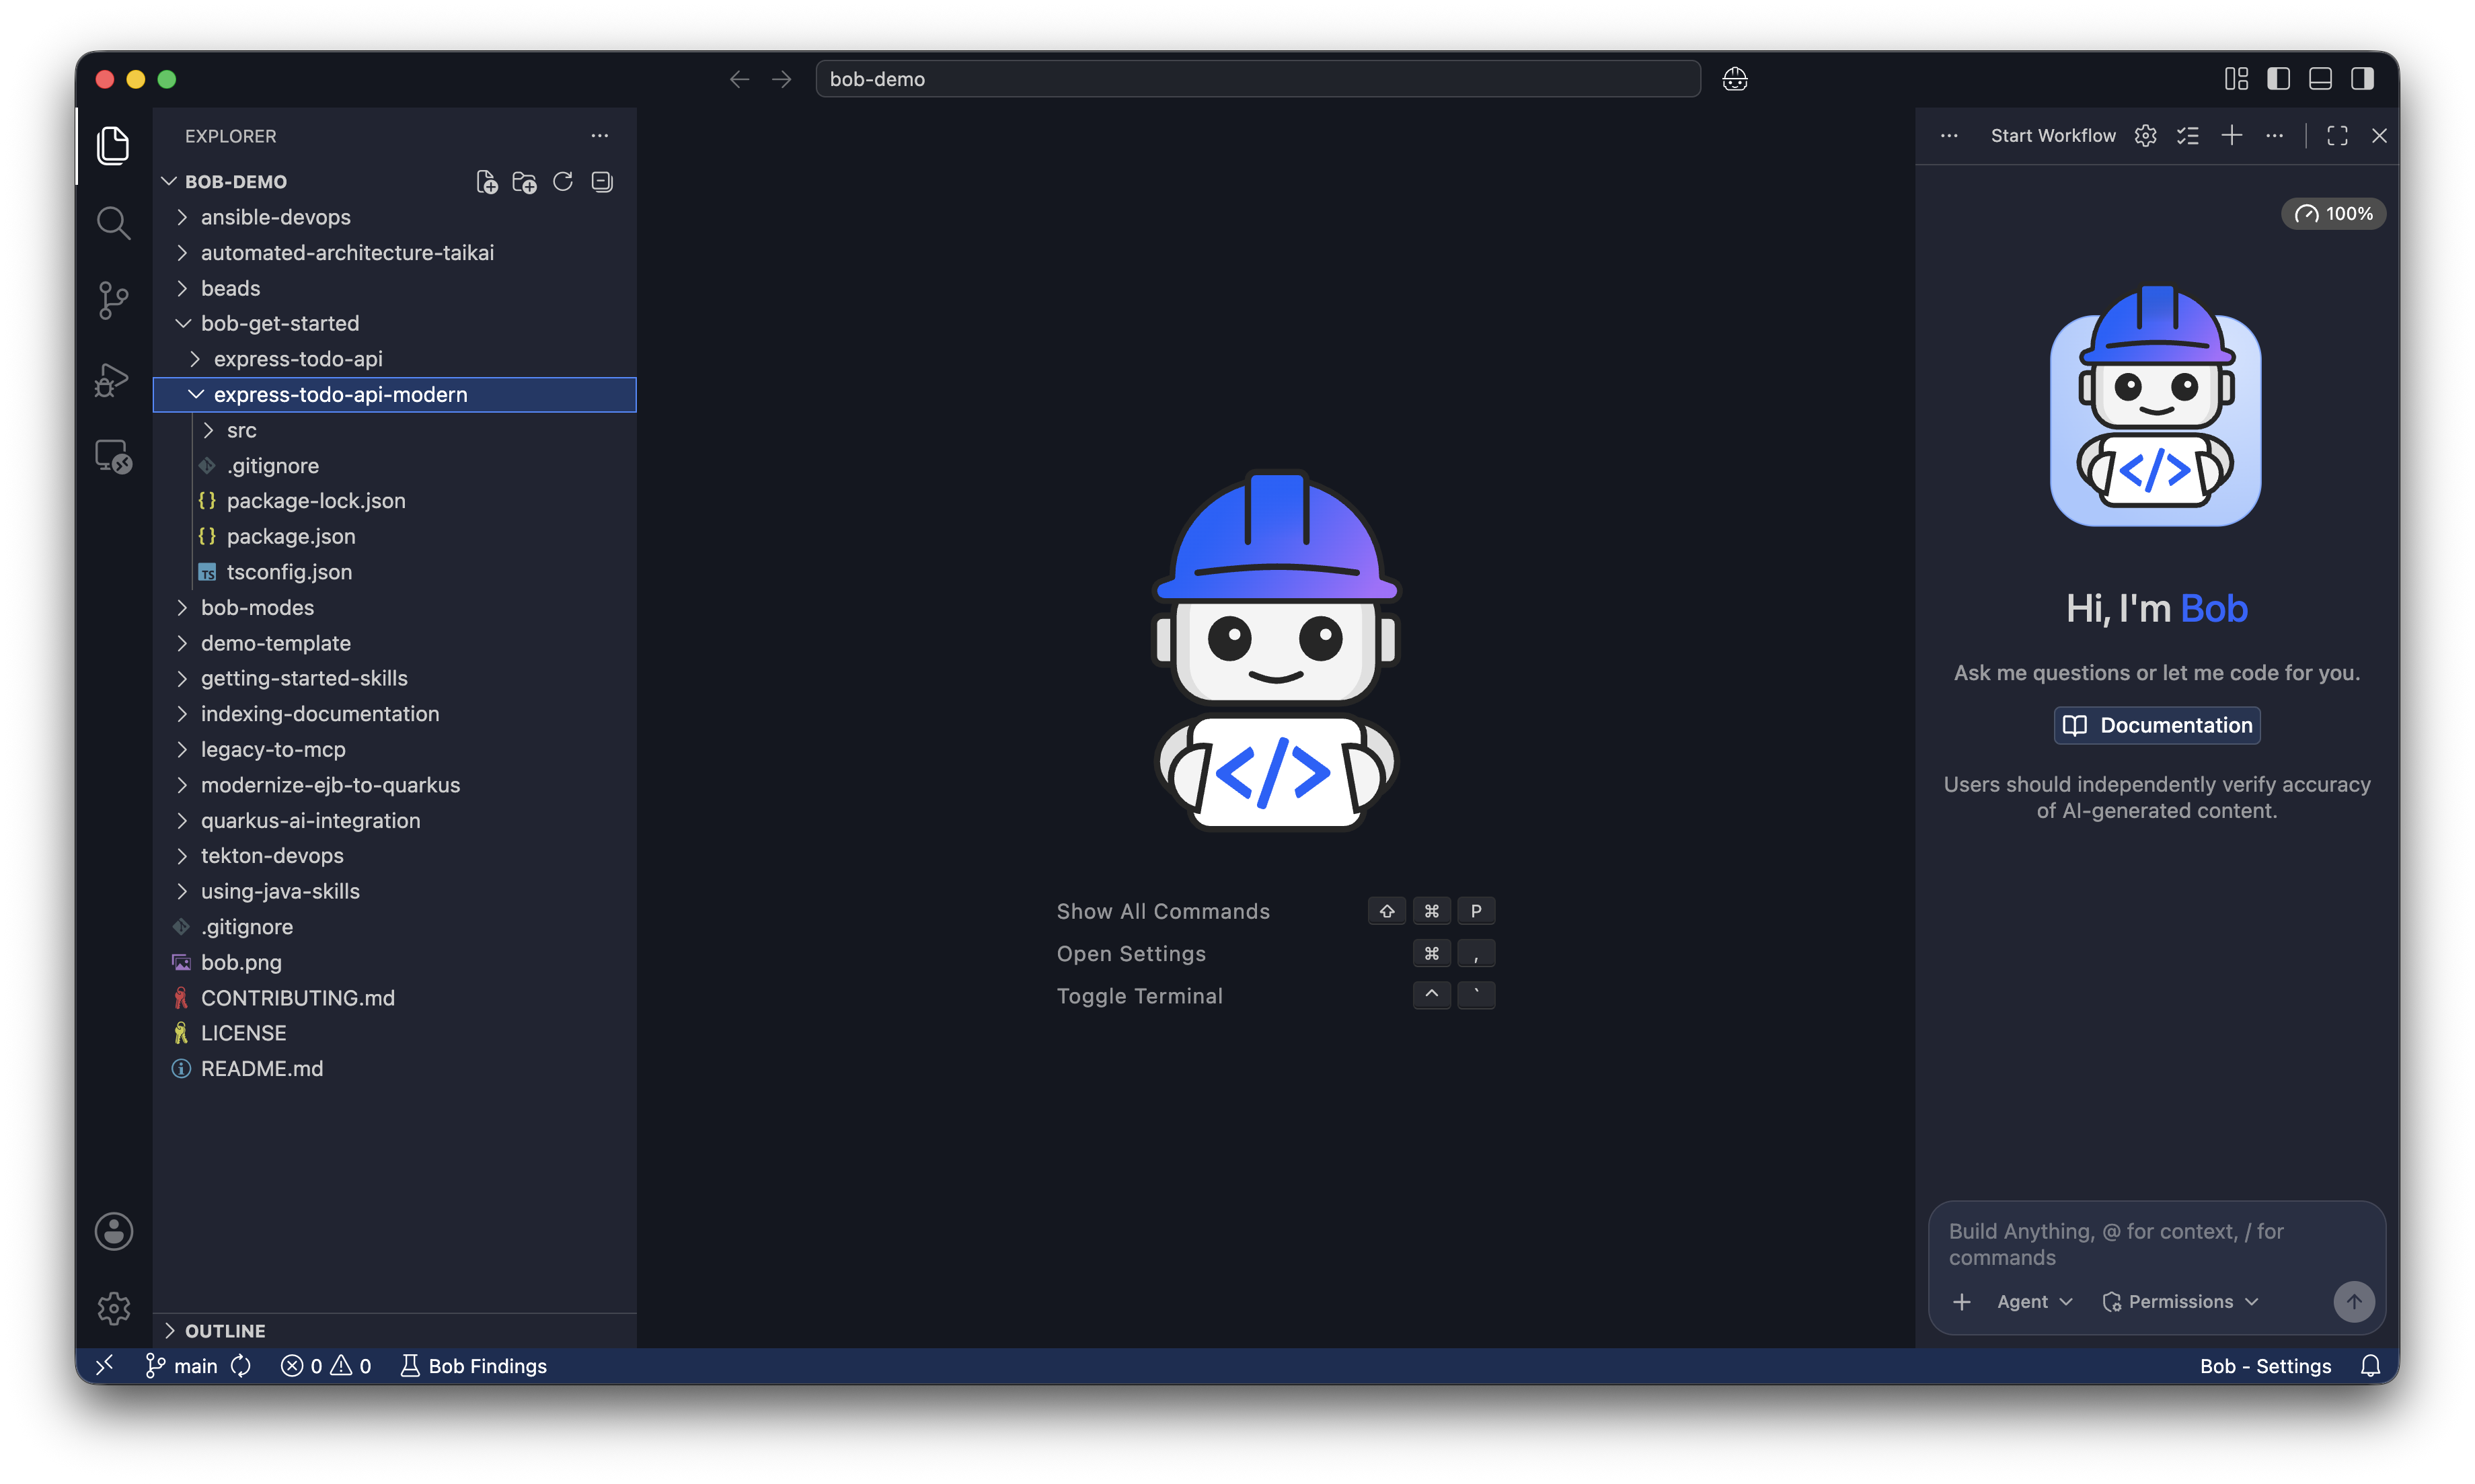Click the main branch in the status bar
This screenshot has height=1484, width=2475.
pos(181,1366)
